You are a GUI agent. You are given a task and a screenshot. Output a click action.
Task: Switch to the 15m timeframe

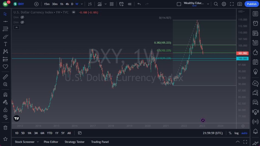pyautogui.click(x=47, y=4)
